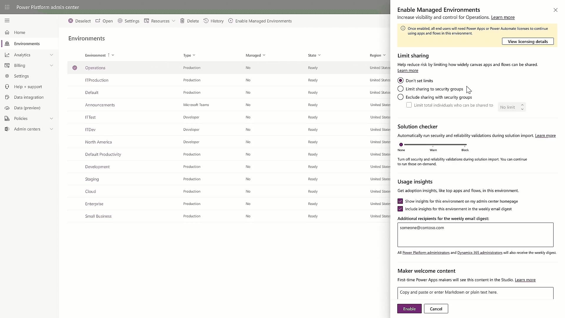
Task: Expand the State column dropdown filter
Action: [x=319, y=55]
